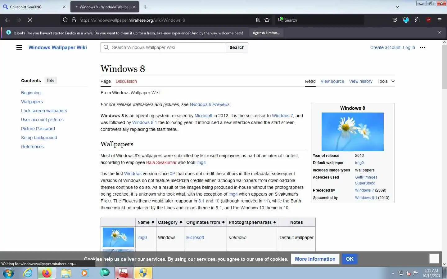Open SuperStock link in infobox
Viewport: 447px width, 279px height.
(x=365, y=183)
